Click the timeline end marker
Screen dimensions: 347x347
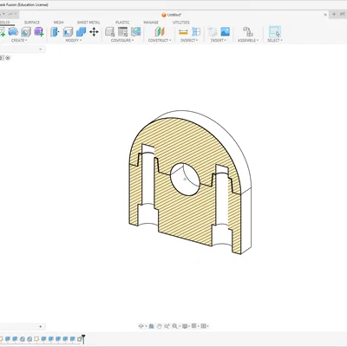pyautogui.click(x=83, y=338)
